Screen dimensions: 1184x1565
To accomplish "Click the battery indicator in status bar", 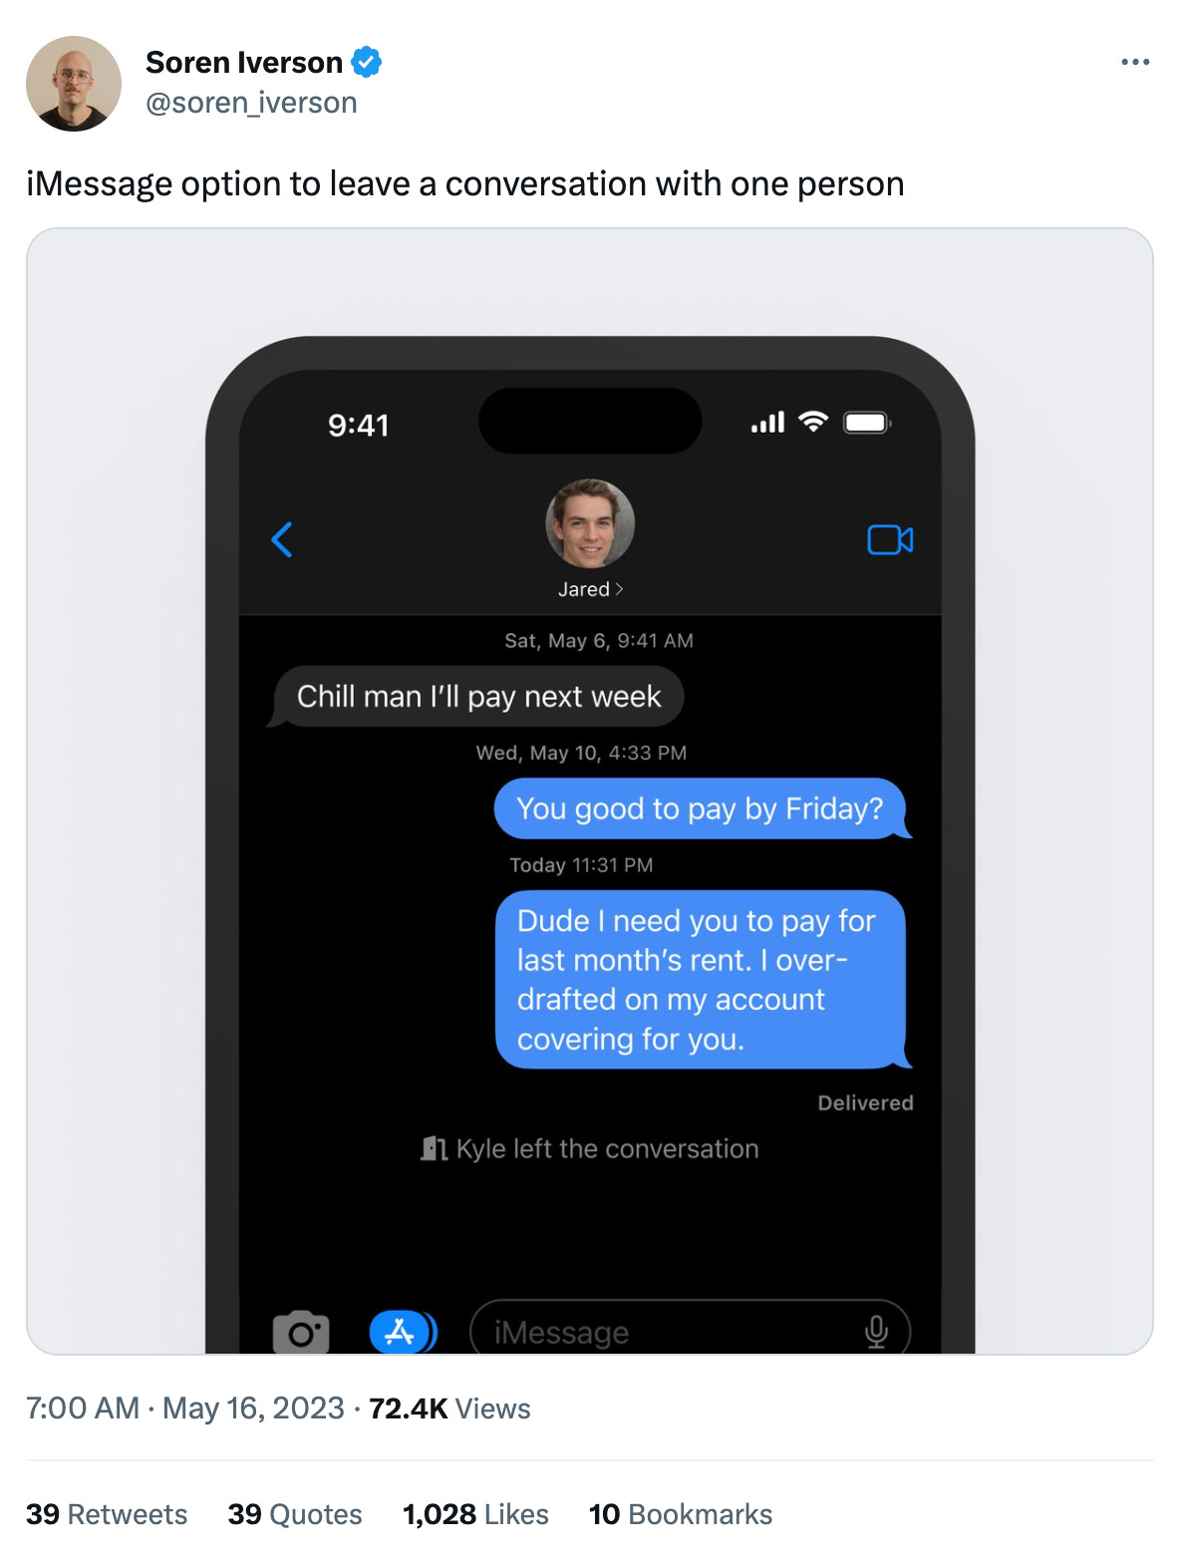I will tap(867, 423).
